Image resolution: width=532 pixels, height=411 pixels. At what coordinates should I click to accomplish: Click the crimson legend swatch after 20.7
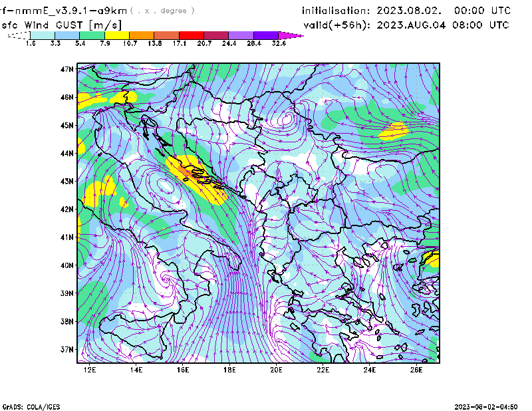216,35
